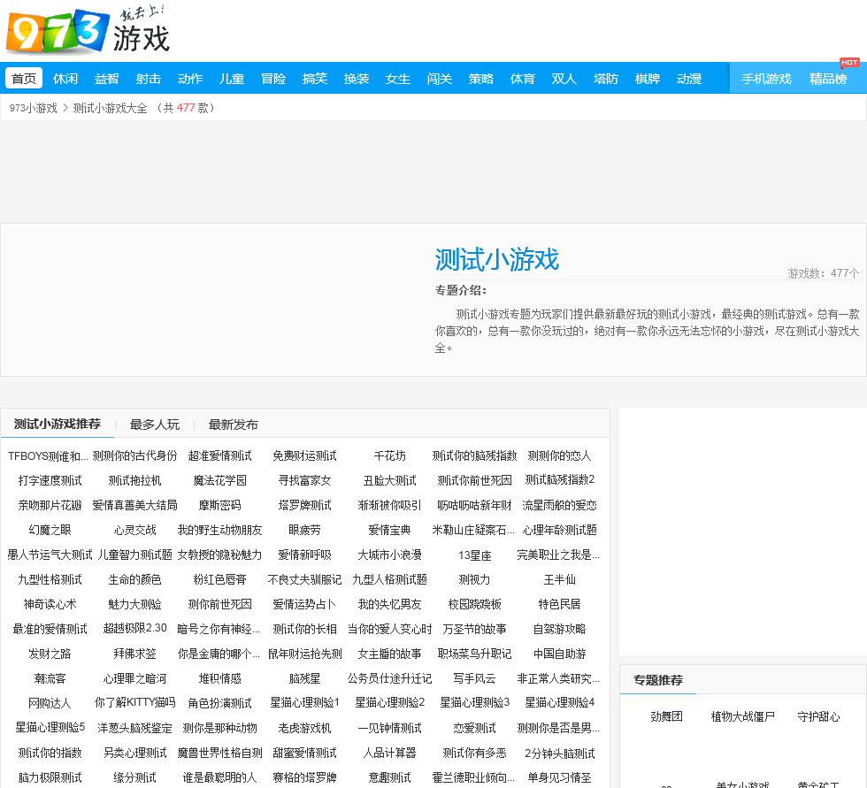
Task: Open 劲舞团 topic in 专题推荐
Action: pyautogui.click(x=667, y=716)
